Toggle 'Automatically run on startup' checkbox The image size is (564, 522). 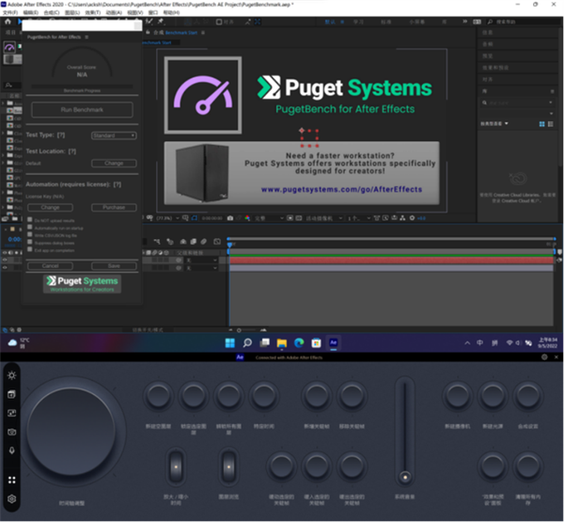coord(28,228)
